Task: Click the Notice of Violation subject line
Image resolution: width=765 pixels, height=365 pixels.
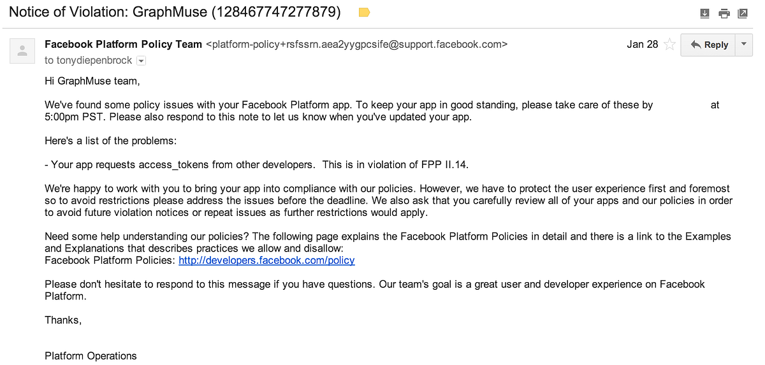Action: [174, 12]
